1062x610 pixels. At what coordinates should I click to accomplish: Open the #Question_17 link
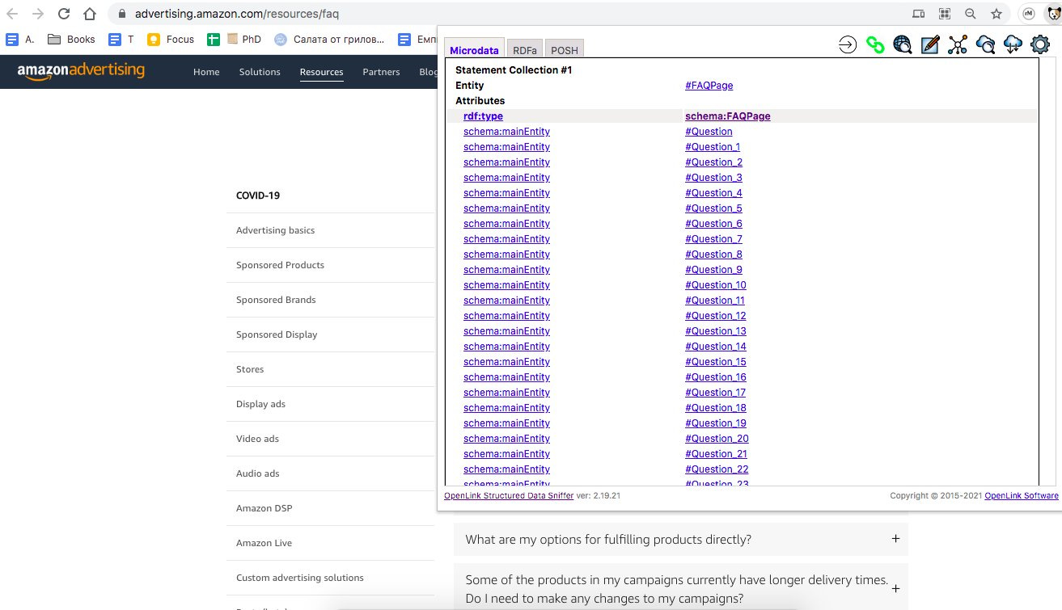[x=715, y=392]
